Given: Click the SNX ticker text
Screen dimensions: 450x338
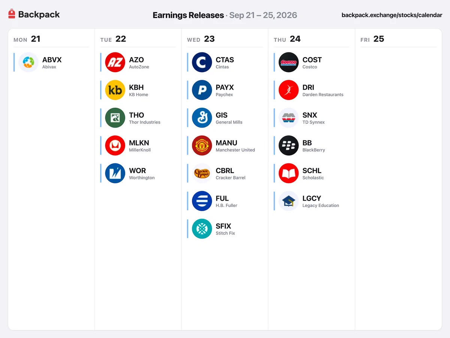Looking at the screenshot, I should tap(310, 115).
